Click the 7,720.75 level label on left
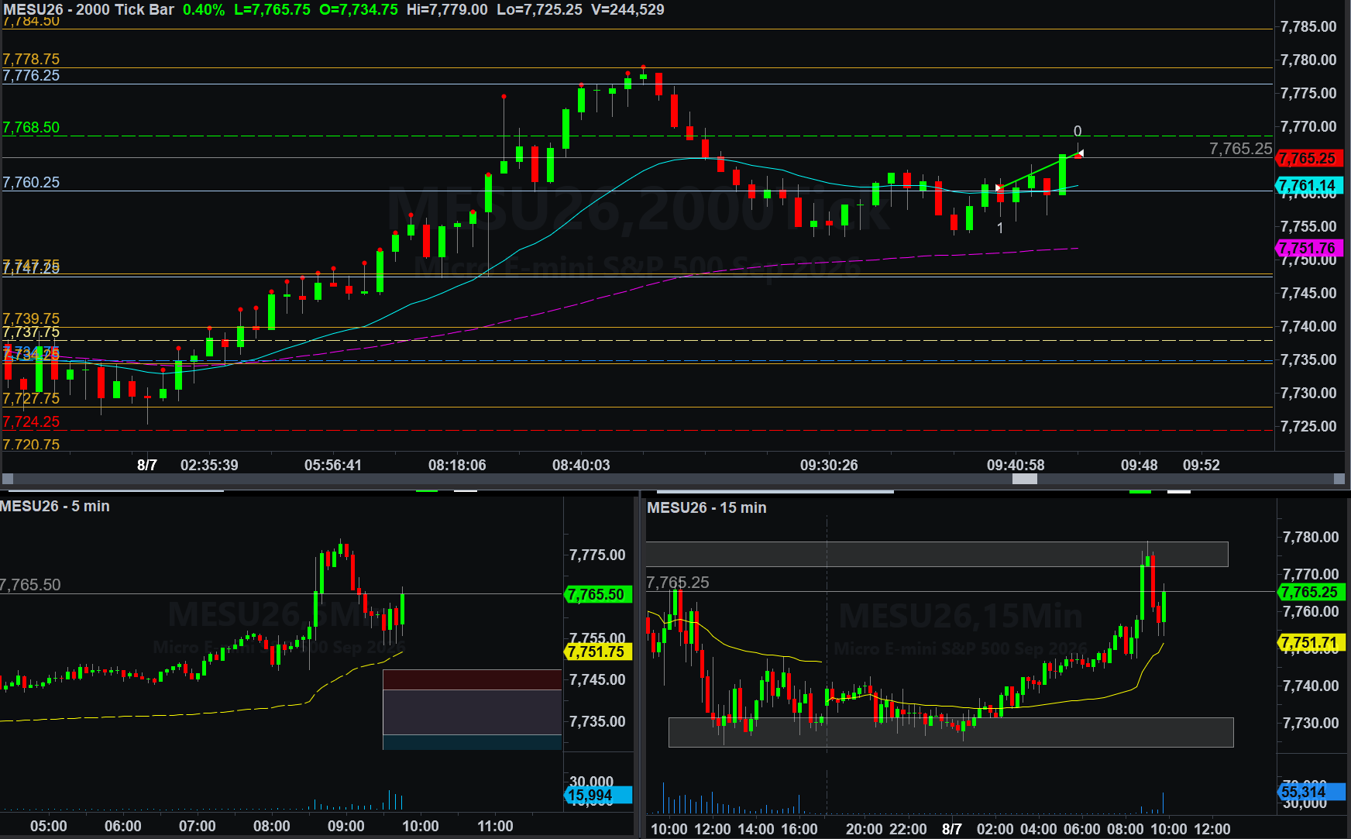 (31, 445)
